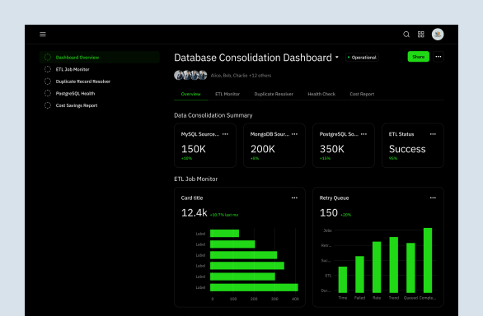Viewport: 483px width, 316px height.
Task: Click the Failed bar in Retry Queue chart
Action: (359, 275)
